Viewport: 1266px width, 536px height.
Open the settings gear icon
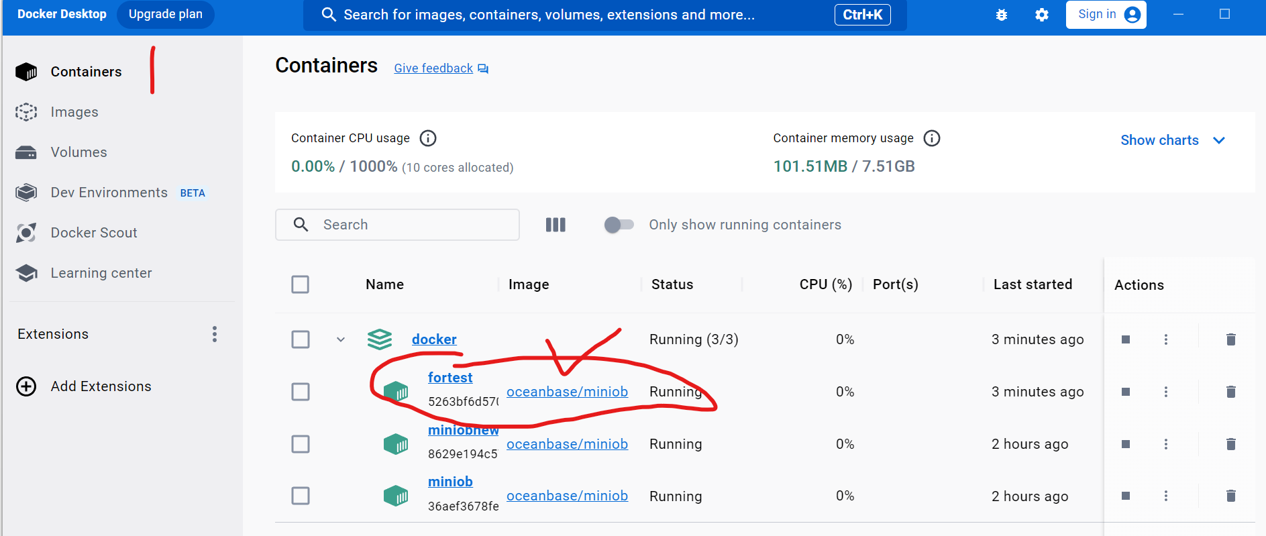(x=1042, y=15)
